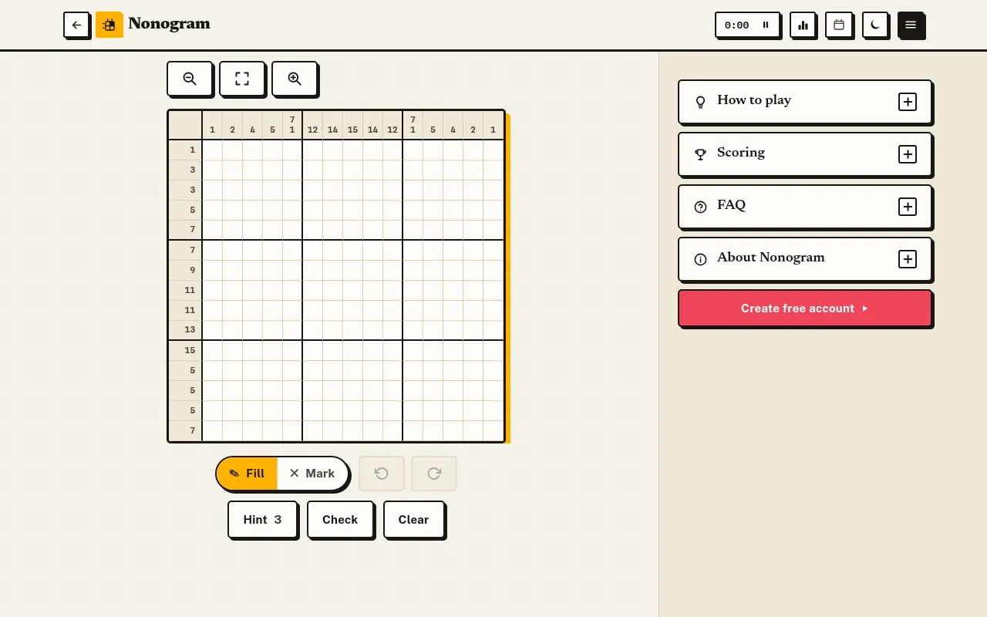Click the row clue 13
The height and width of the screenshot is (617, 987).
[190, 330]
